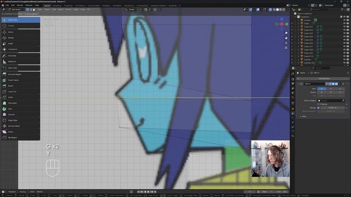The image size is (351, 197).
Task: Select the Smooth tool
Action: point(21,114)
